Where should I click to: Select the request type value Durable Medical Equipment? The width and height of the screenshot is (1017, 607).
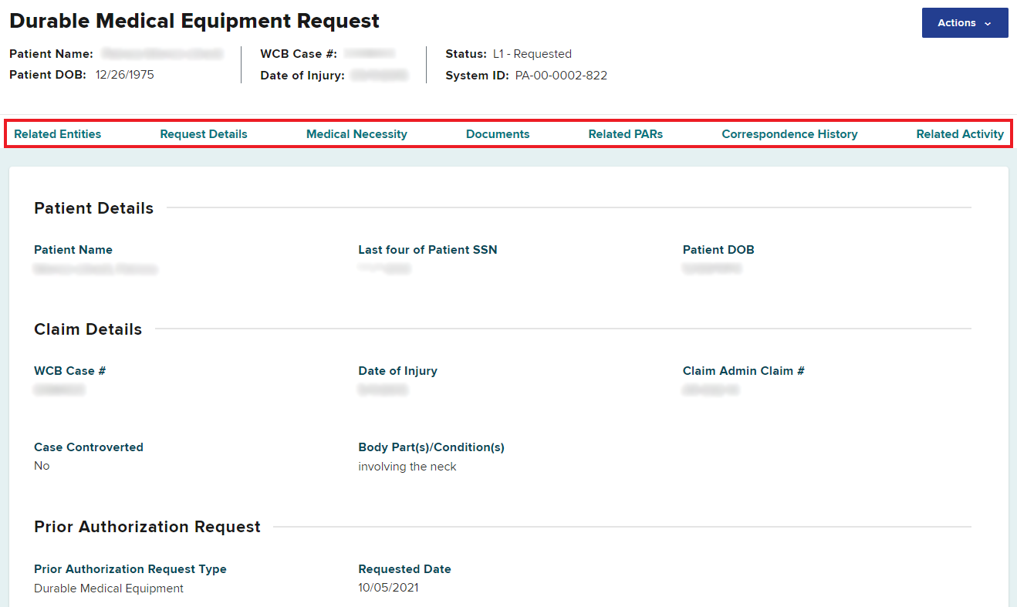pyautogui.click(x=109, y=588)
